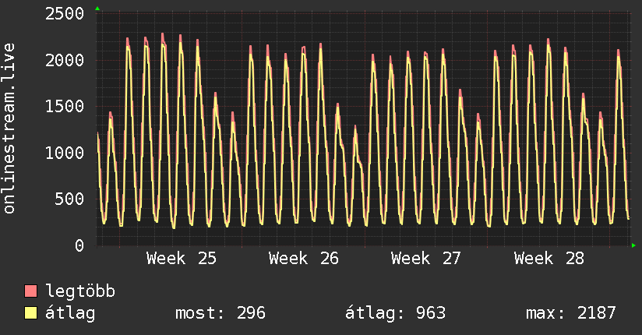Click the most: 296 statistic
The width and height of the screenshot is (642, 335).
coord(220,313)
